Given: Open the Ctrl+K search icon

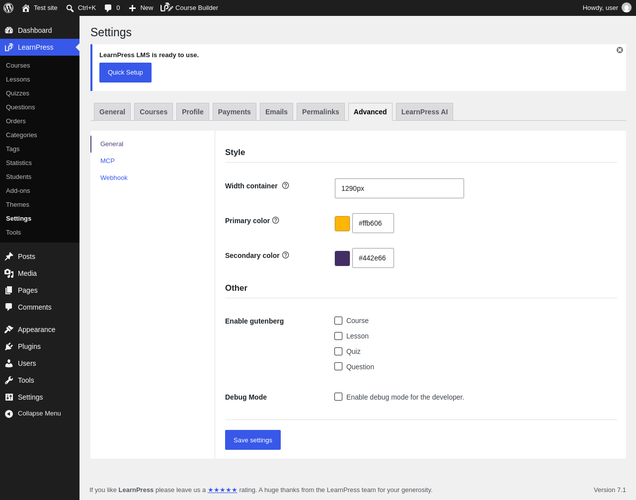Looking at the screenshot, I should (70, 8).
